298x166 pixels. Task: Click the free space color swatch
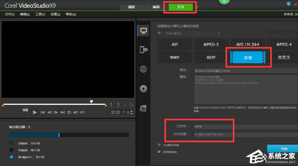point(11,150)
